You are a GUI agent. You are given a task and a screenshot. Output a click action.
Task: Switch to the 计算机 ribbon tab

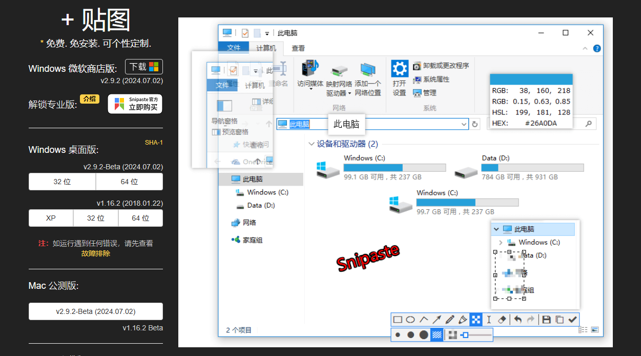266,48
